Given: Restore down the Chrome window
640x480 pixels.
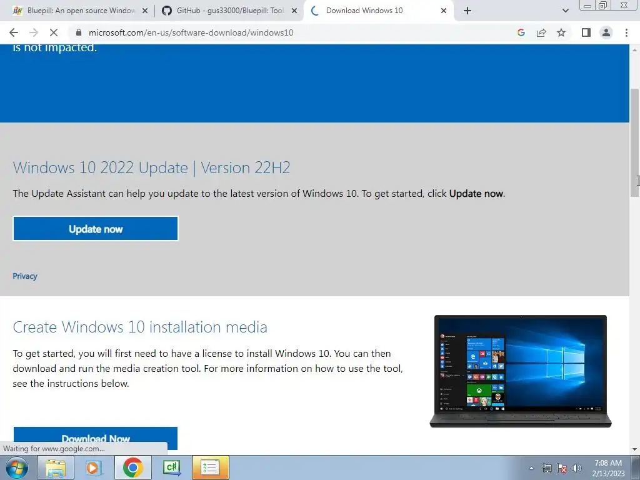Looking at the screenshot, I should coord(602,5).
